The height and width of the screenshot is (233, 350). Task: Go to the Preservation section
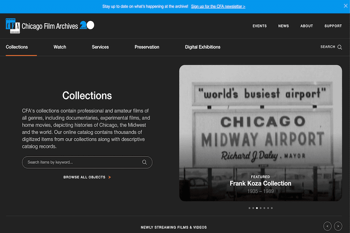(x=147, y=47)
